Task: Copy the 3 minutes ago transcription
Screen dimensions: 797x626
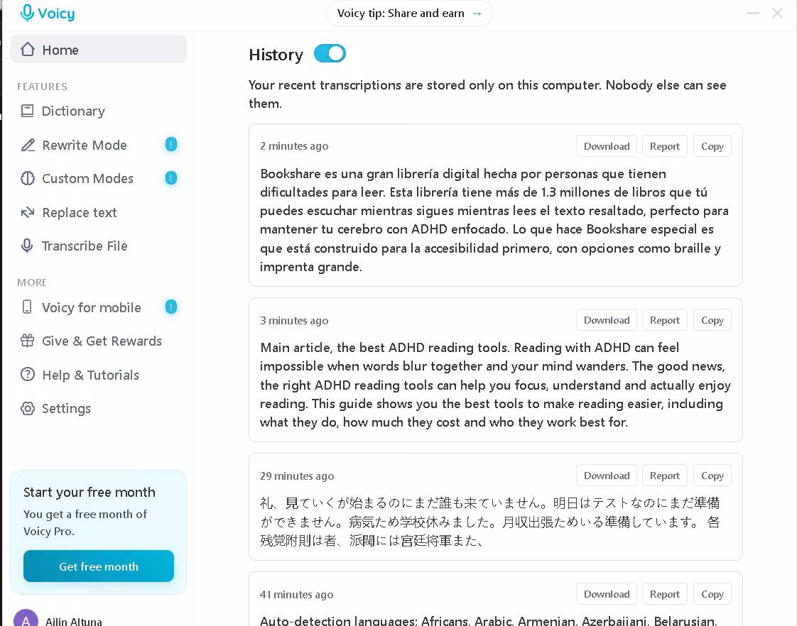Action: pyautogui.click(x=712, y=320)
